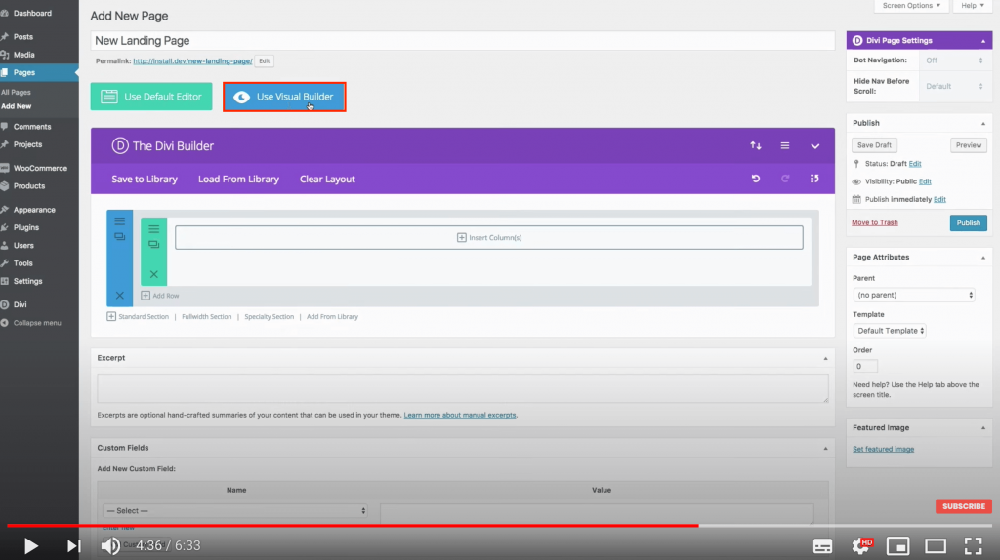Click Save to Library
Viewport: 1000px width, 560px height.
pos(145,179)
